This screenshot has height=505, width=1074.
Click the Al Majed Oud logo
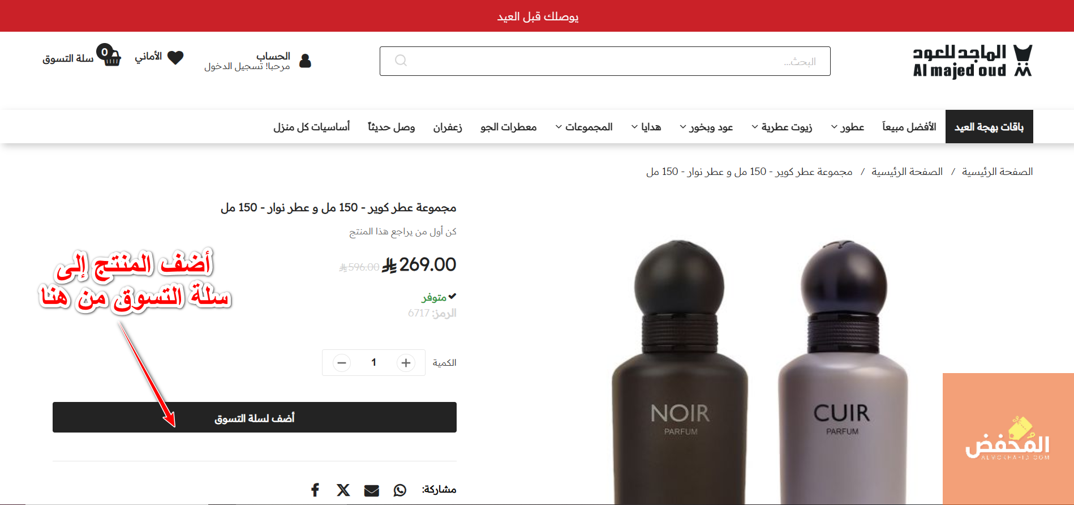tap(972, 61)
